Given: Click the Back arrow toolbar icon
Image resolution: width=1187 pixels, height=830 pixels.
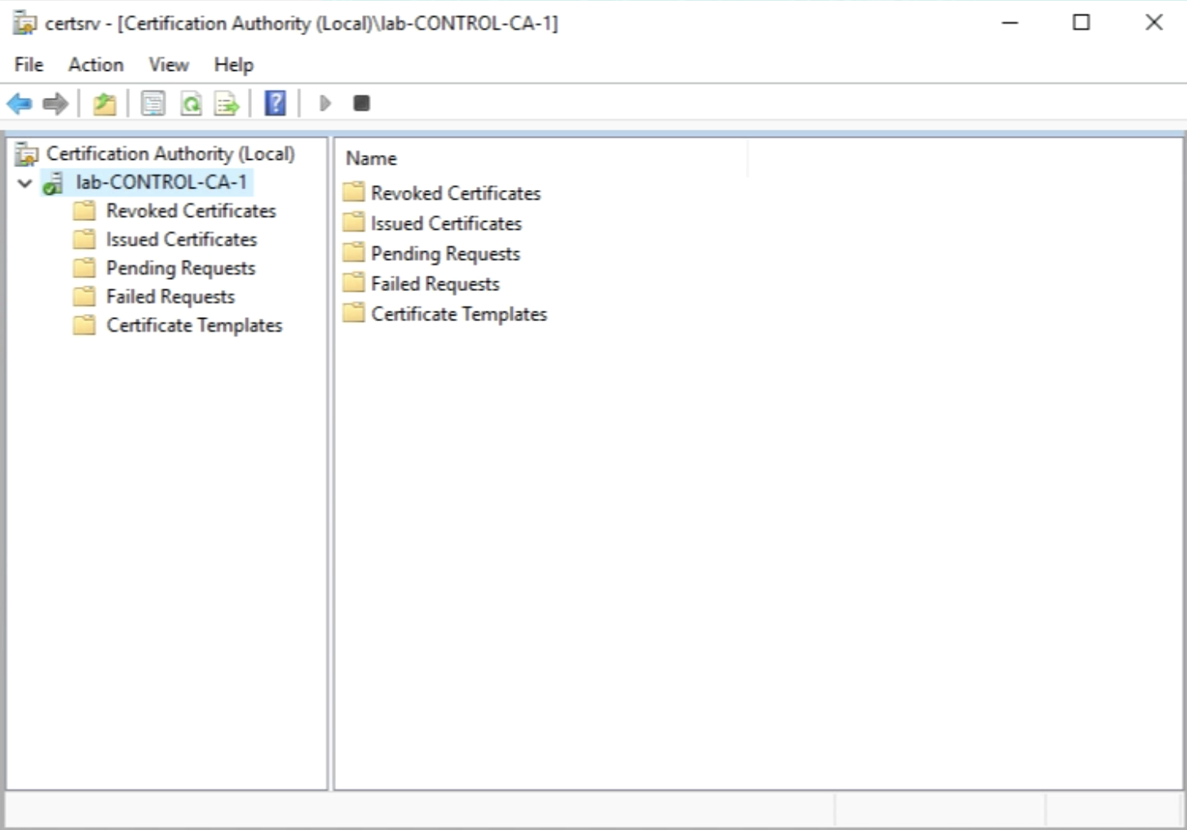Looking at the screenshot, I should pyautogui.click(x=19, y=104).
